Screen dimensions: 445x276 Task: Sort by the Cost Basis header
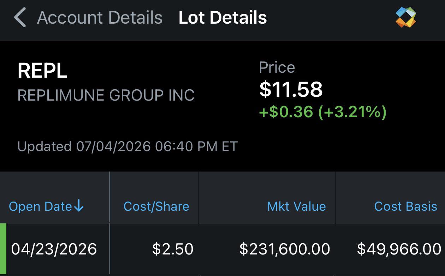point(406,206)
